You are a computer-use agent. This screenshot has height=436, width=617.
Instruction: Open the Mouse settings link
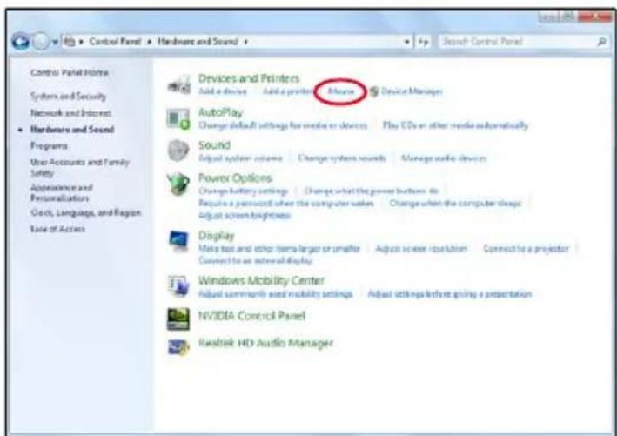pos(341,91)
